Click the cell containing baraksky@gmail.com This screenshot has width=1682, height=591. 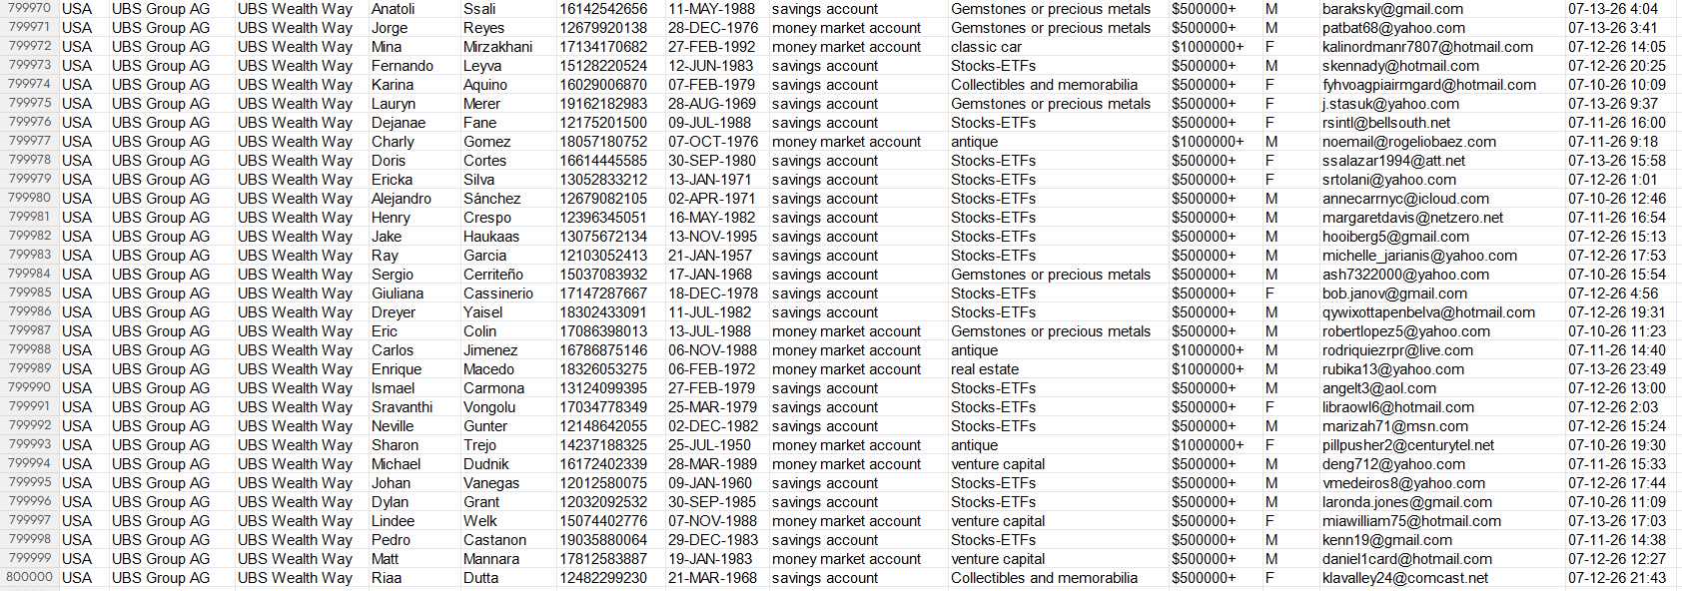point(1441,9)
